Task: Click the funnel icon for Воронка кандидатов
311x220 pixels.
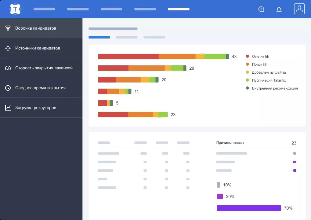Action: coord(8,28)
